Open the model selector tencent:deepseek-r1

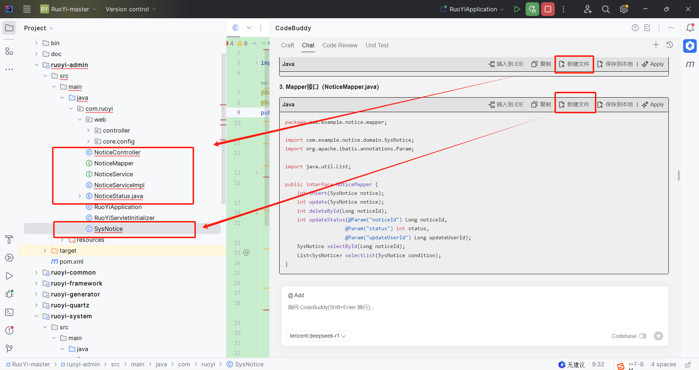coord(318,336)
